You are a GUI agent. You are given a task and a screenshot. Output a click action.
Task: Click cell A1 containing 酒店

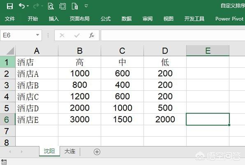coord(37,62)
